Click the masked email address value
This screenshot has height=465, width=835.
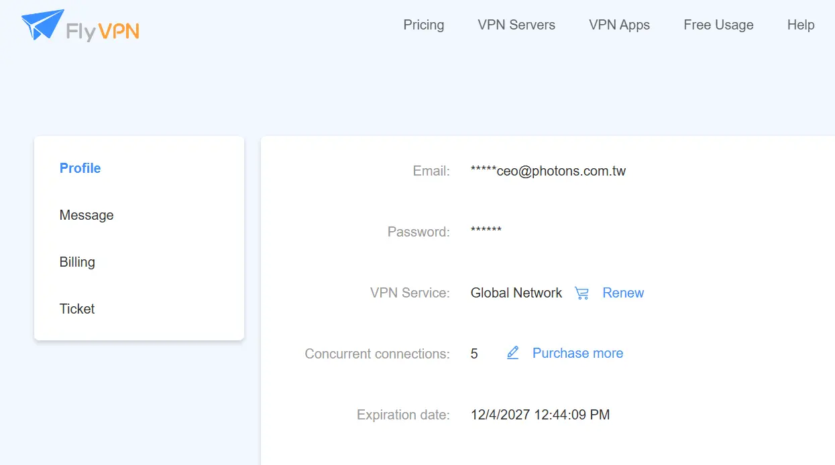pyautogui.click(x=548, y=171)
